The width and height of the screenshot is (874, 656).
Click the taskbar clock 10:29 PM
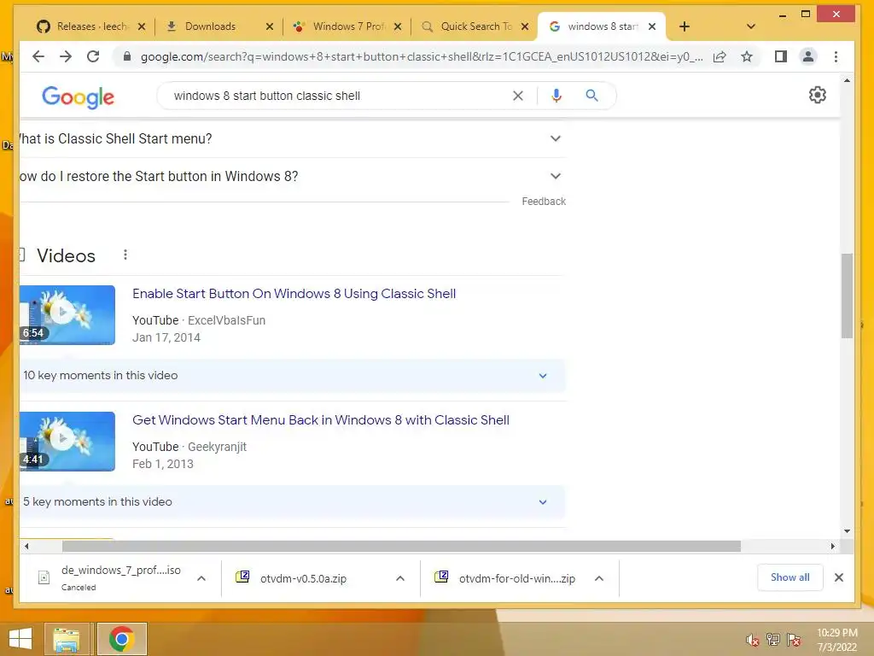(836, 640)
